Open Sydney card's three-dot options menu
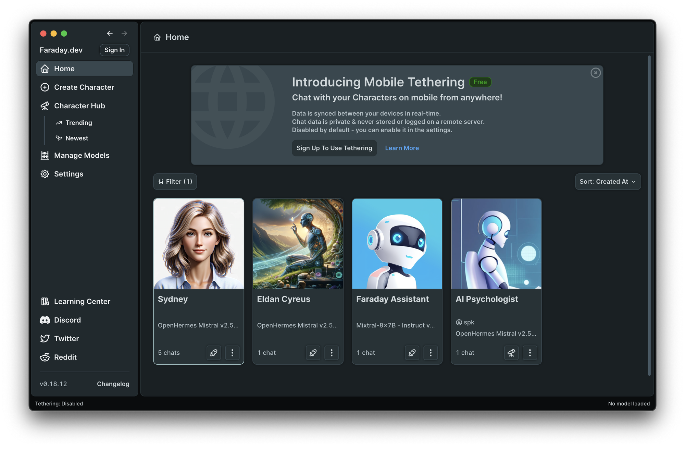The height and width of the screenshot is (449, 685). (x=232, y=353)
